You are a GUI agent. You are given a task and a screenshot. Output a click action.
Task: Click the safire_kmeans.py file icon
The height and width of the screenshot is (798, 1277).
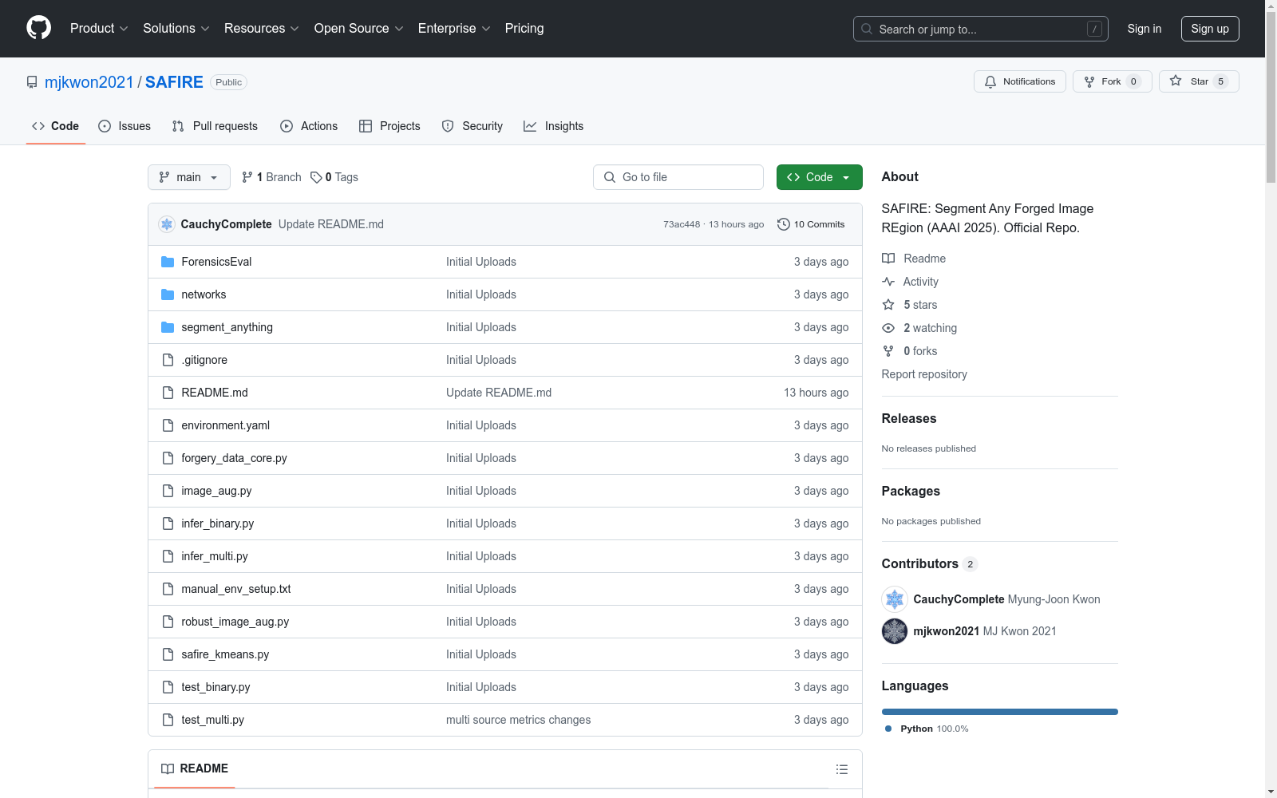coord(168,654)
